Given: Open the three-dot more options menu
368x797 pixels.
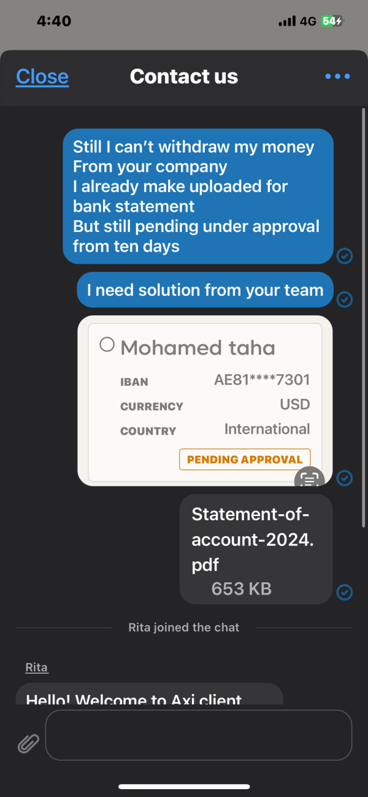Looking at the screenshot, I should 337,77.
